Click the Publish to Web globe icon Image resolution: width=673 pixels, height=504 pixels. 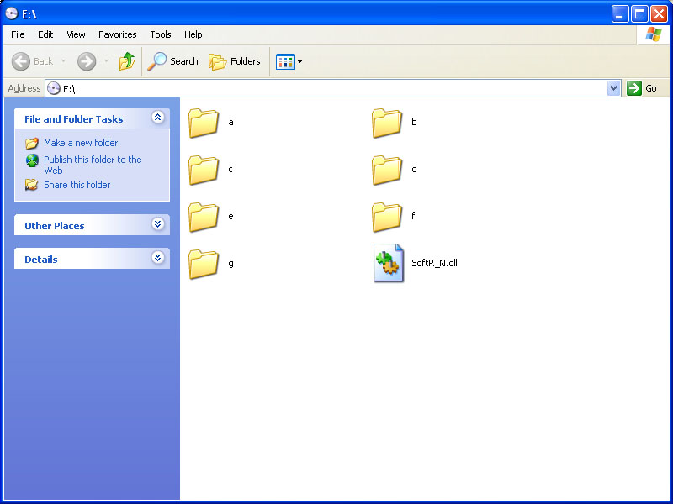32,160
